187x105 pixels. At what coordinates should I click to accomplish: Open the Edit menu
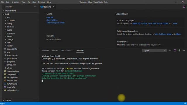click(8, 2)
